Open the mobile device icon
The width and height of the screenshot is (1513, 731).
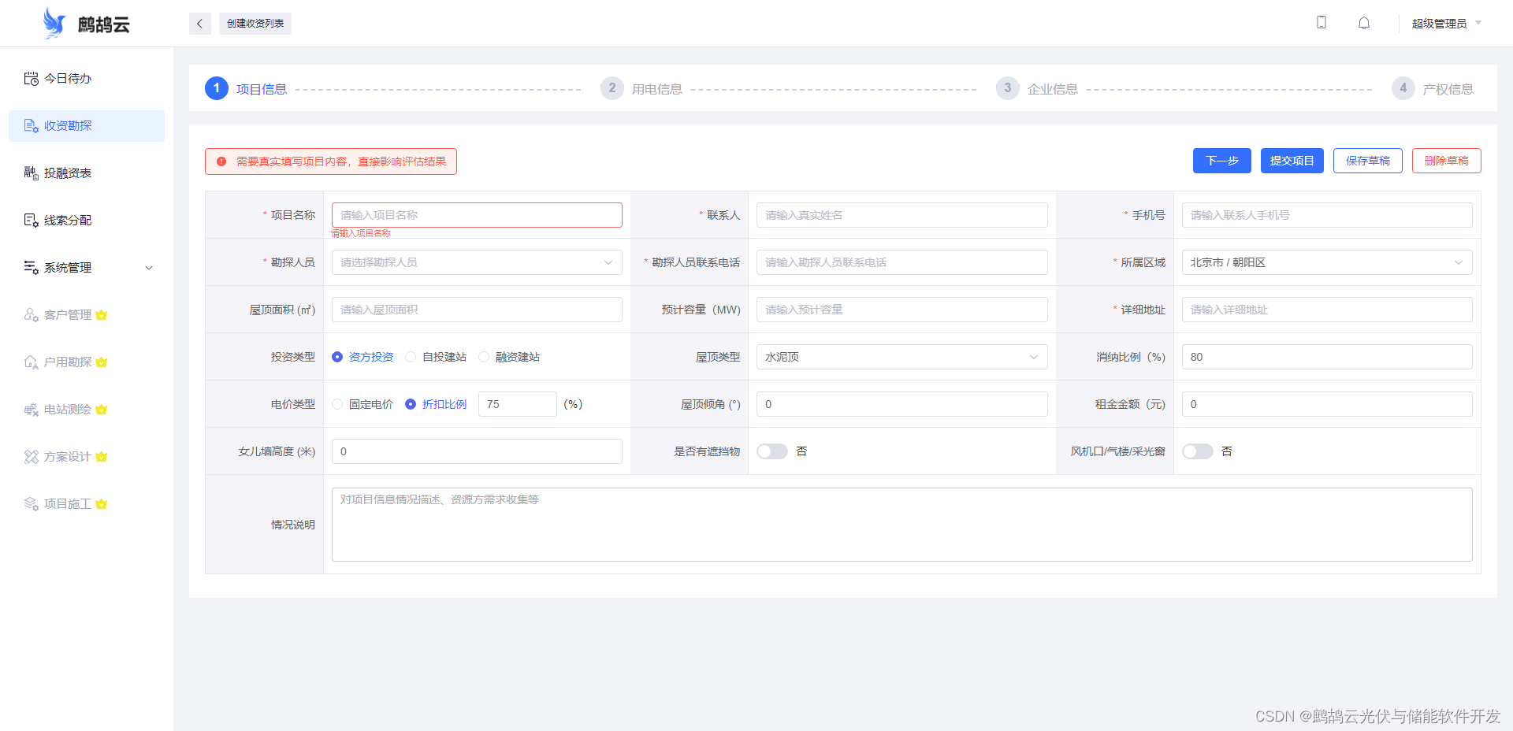(1322, 23)
